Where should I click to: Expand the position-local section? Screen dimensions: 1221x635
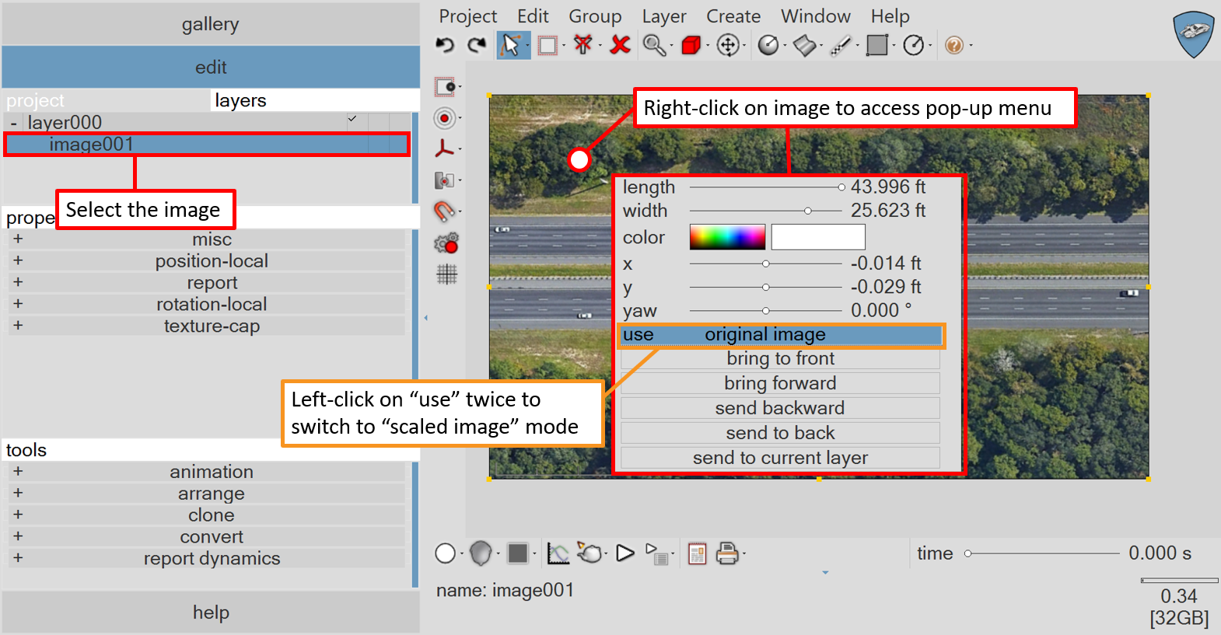[18, 261]
